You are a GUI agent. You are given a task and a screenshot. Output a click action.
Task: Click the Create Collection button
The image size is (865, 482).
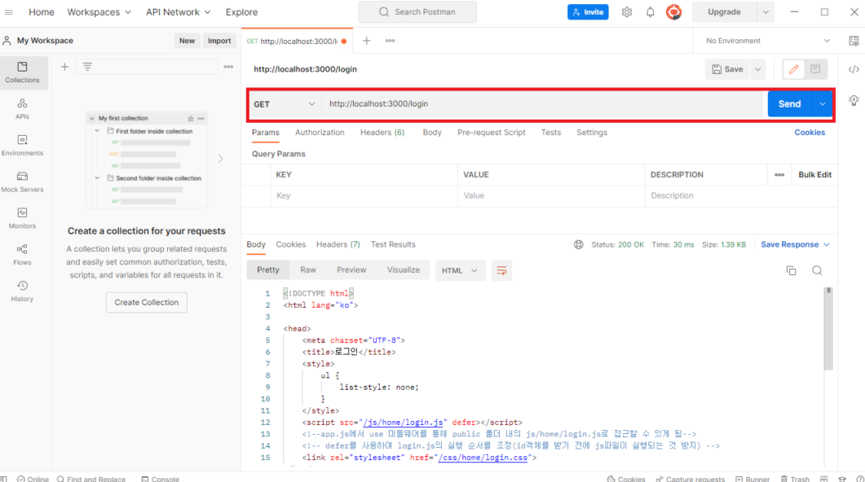click(x=146, y=302)
